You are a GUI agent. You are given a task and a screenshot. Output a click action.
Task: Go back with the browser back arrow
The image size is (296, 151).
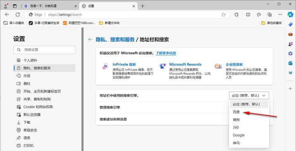click(x=7, y=14)
